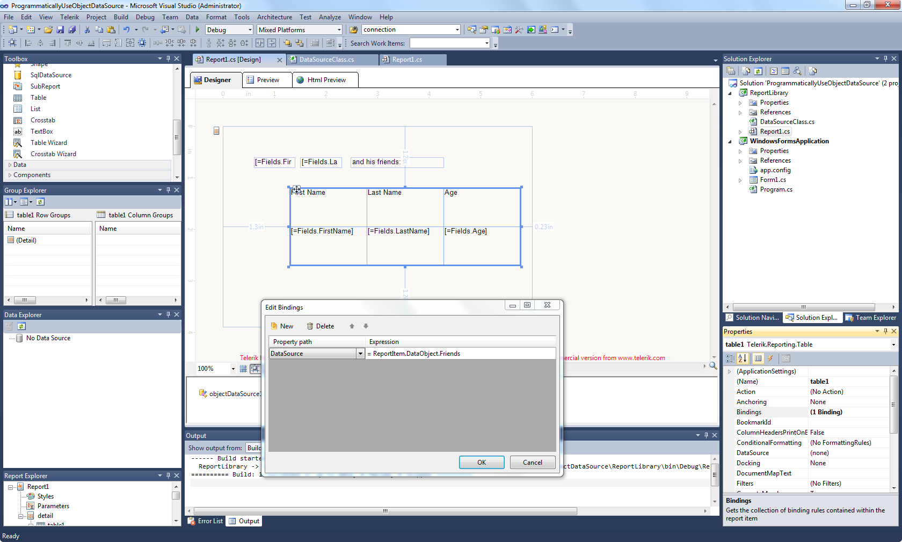902x542 pixels.
Task: Pin the Toolbox panel with auto-hide pushpin
Action: tap(168, 58)
